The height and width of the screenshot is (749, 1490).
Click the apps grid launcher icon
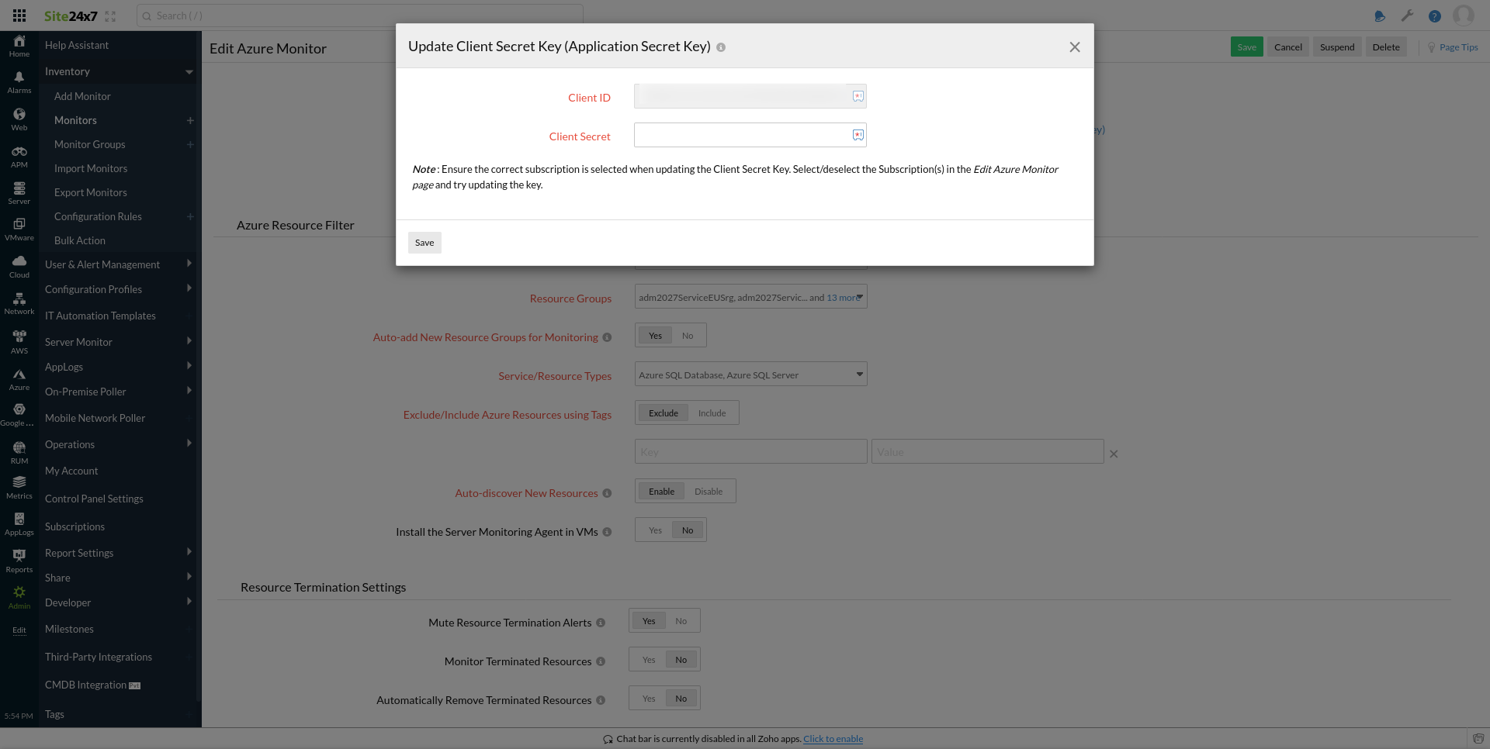tap(19, 16)
